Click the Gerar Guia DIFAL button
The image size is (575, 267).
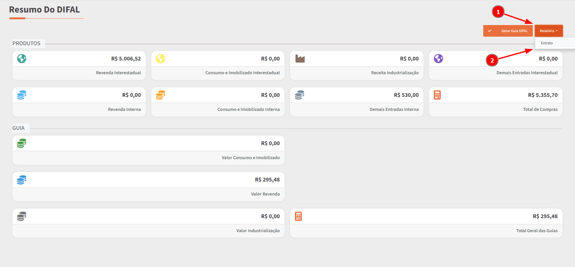click(x=514, y=31)
